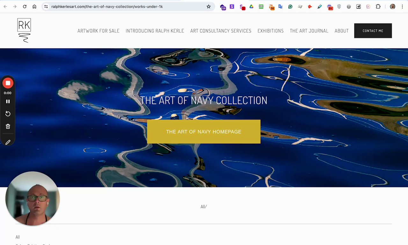The height and width of the screenshot is (245, 408).
Task: Open the Google Drive extension
Action: [251, 6]
